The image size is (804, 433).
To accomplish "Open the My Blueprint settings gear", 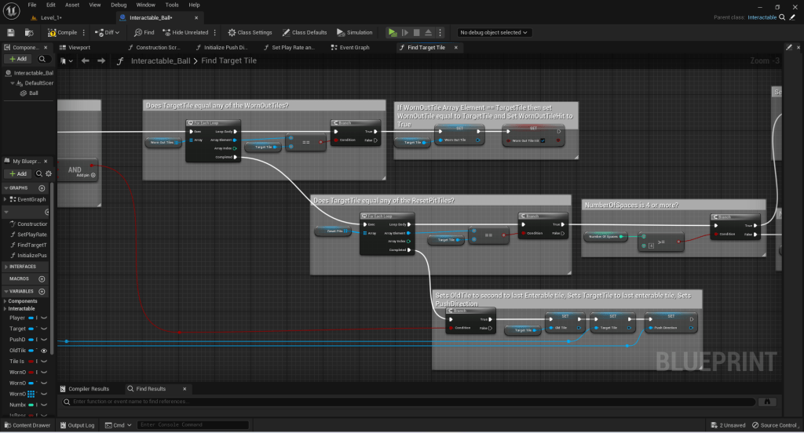I will [49, 173].
